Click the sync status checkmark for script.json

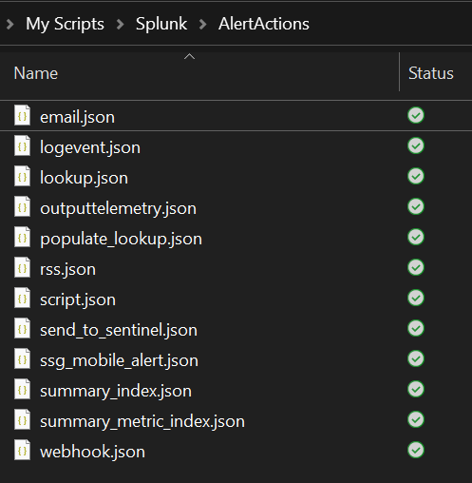click(416, 298)
